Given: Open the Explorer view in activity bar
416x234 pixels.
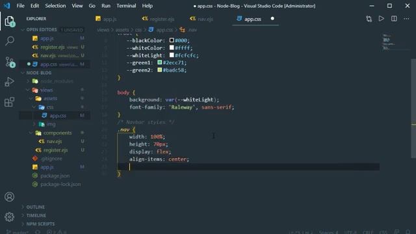Looking at the screenshot, I should click(x=10, y=21).
